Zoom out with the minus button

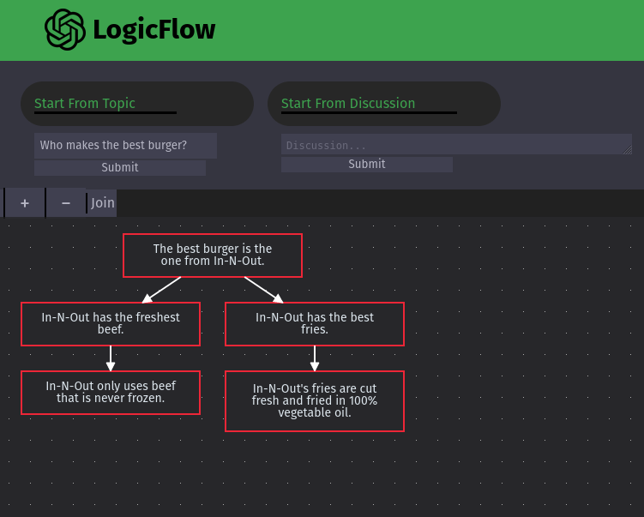click(x=66, y=203)
